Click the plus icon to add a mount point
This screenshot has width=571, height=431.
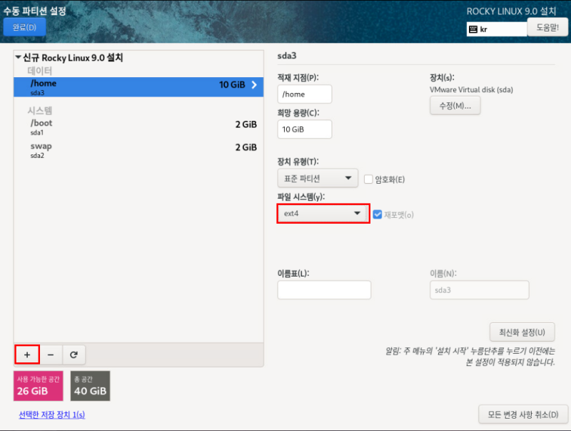coord(27,355)
